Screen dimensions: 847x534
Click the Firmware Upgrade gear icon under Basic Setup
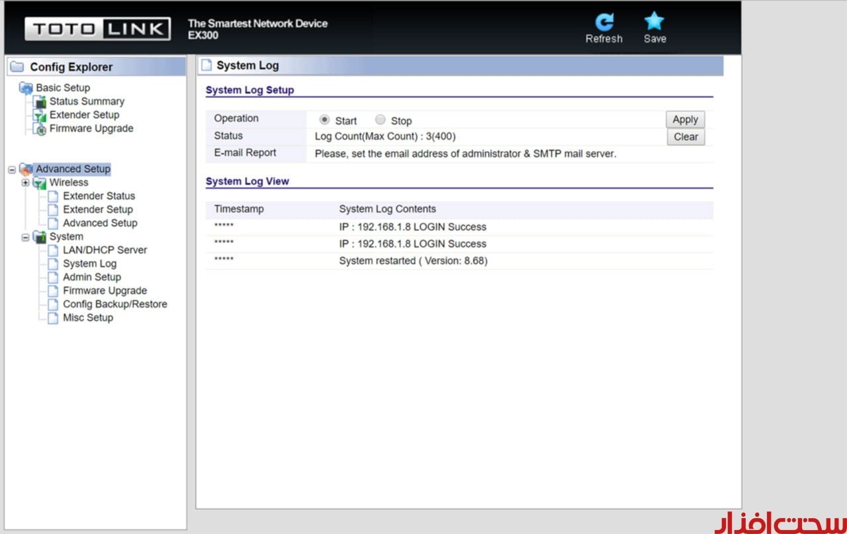[40, 129]
